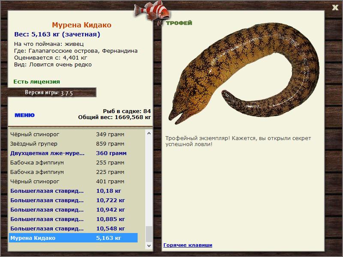Click the Вид: Ловится очень редко line

(53, 65)
